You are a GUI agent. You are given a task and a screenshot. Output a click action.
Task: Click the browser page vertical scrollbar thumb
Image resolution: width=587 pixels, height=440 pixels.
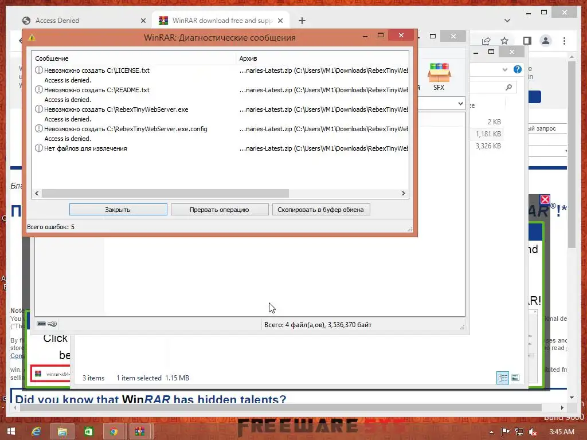[x=572, y=155]
